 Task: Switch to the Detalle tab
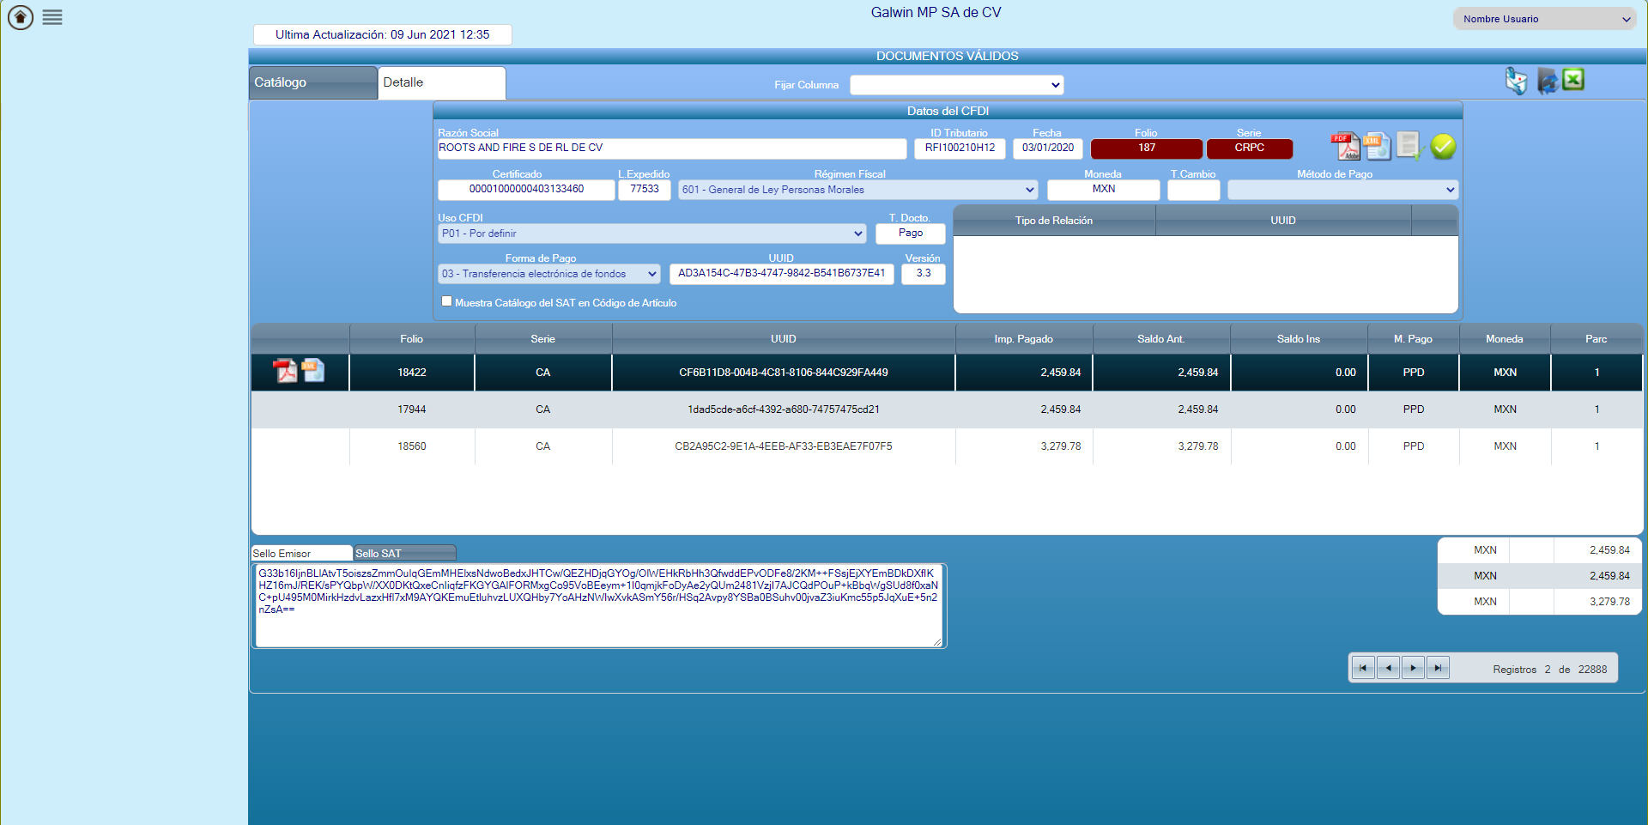click(x=441, y=82)
